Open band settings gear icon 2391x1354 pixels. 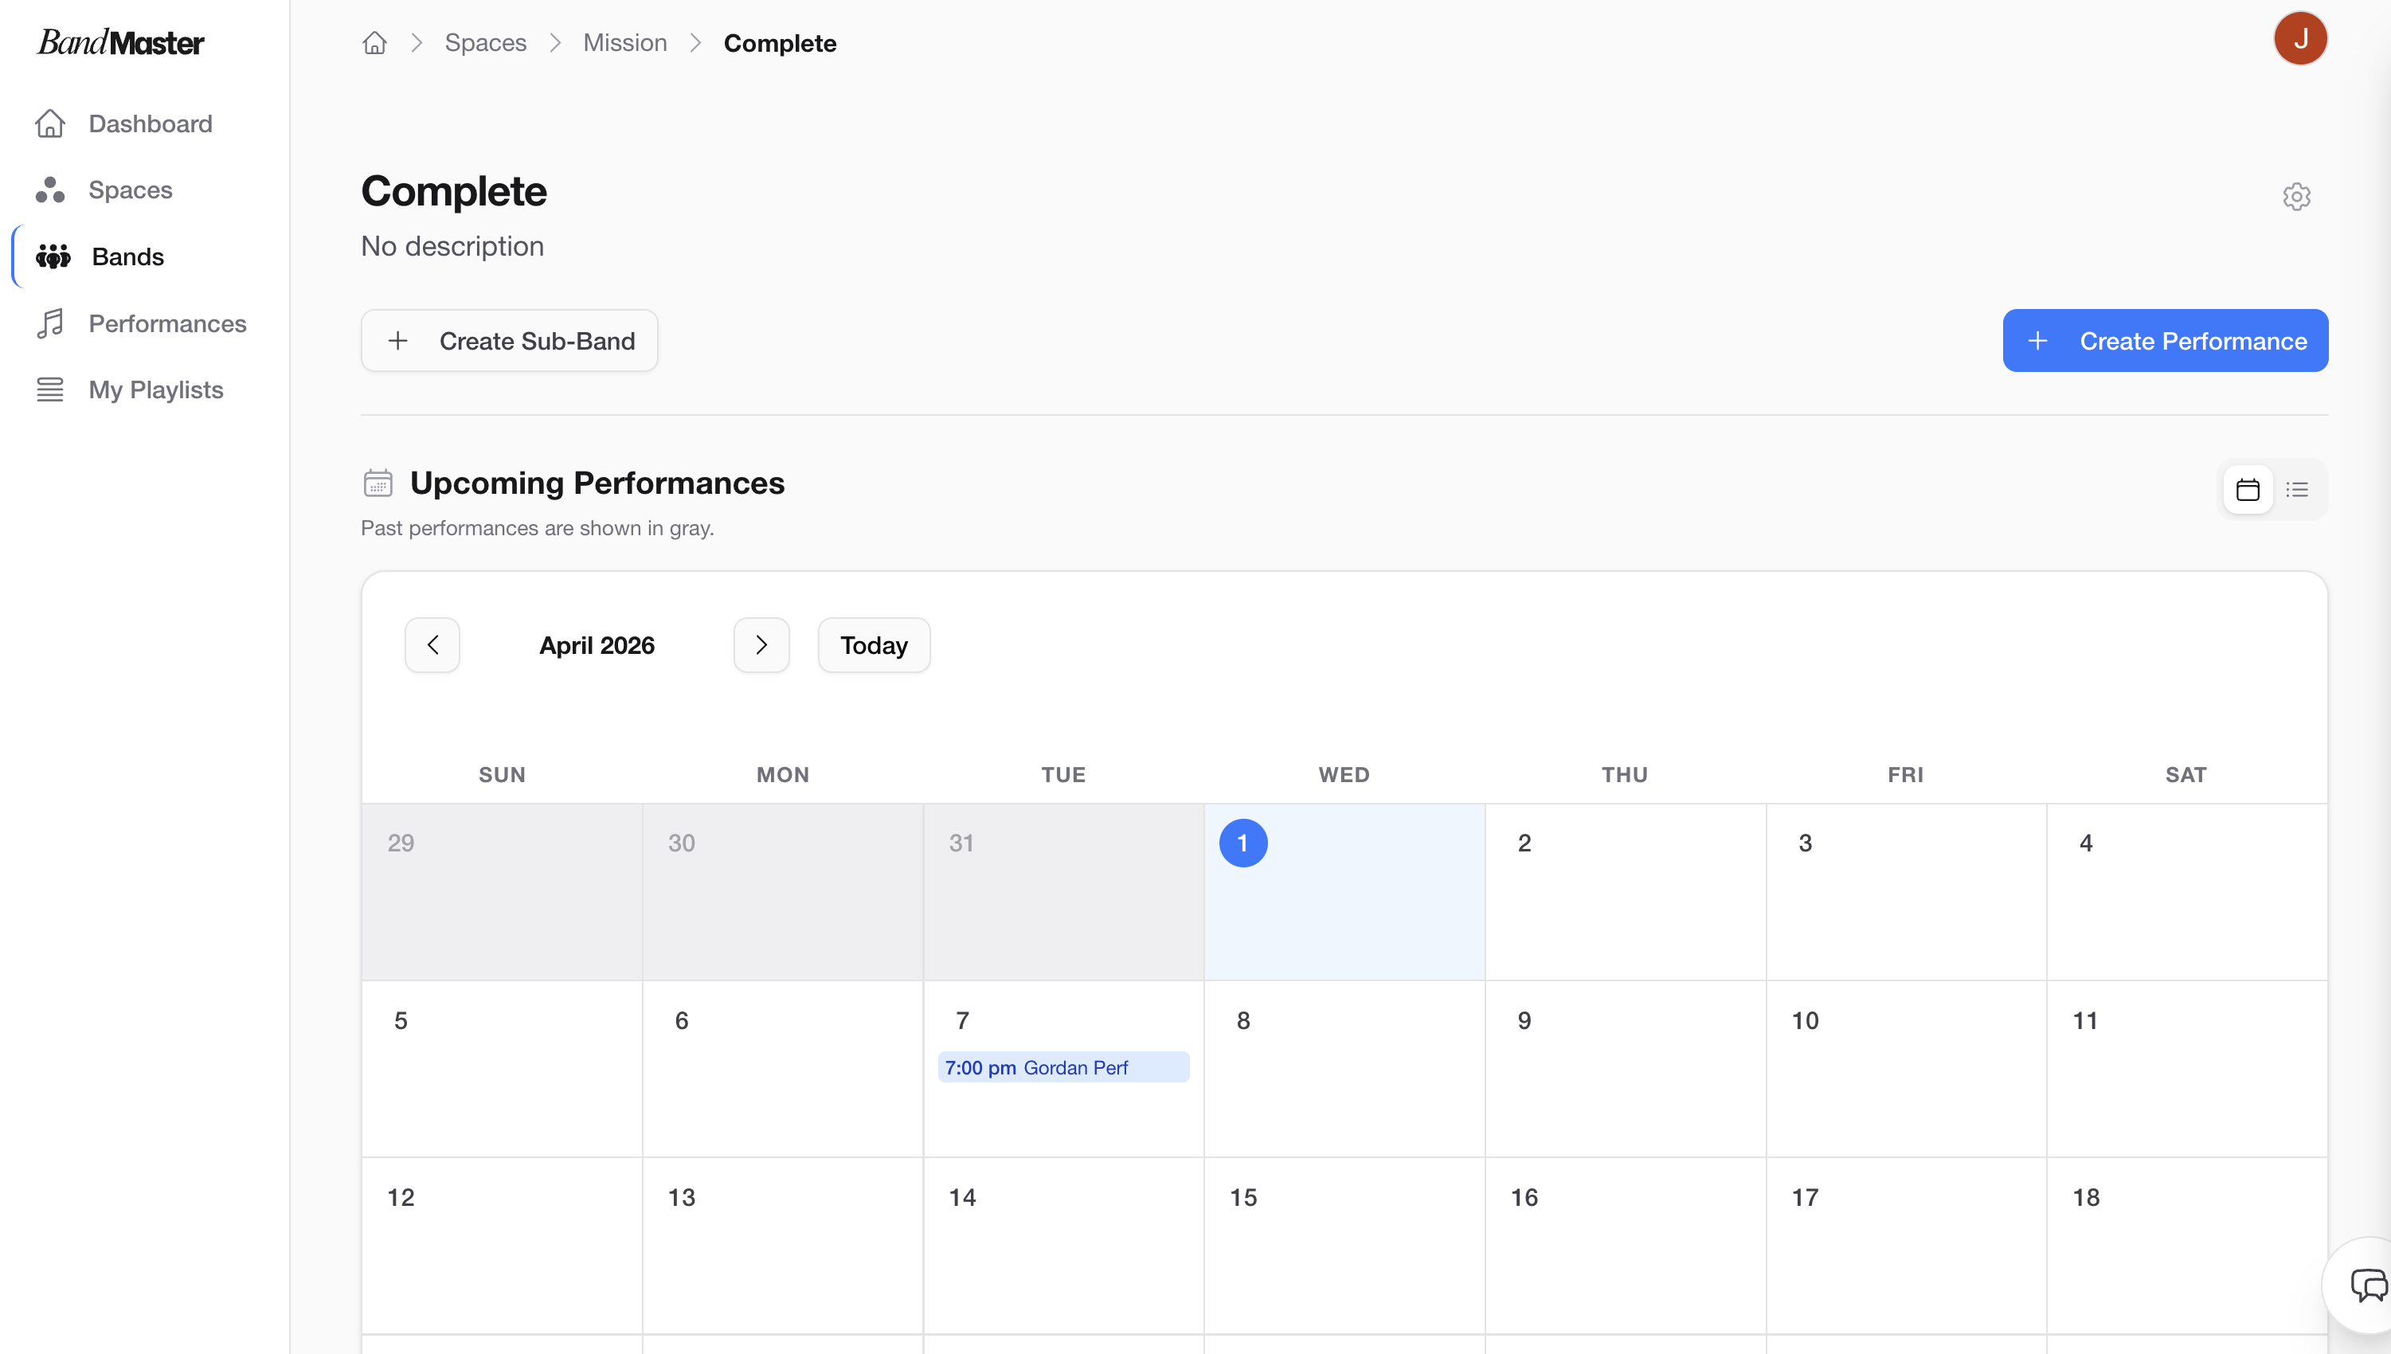pos(2296,196)
